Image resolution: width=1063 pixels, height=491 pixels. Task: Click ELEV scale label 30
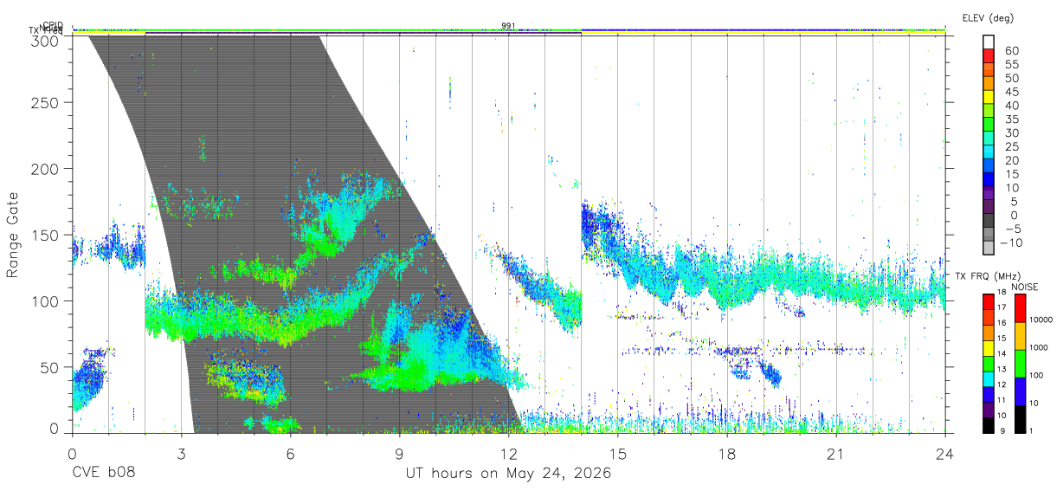[x=1012, y=132]
